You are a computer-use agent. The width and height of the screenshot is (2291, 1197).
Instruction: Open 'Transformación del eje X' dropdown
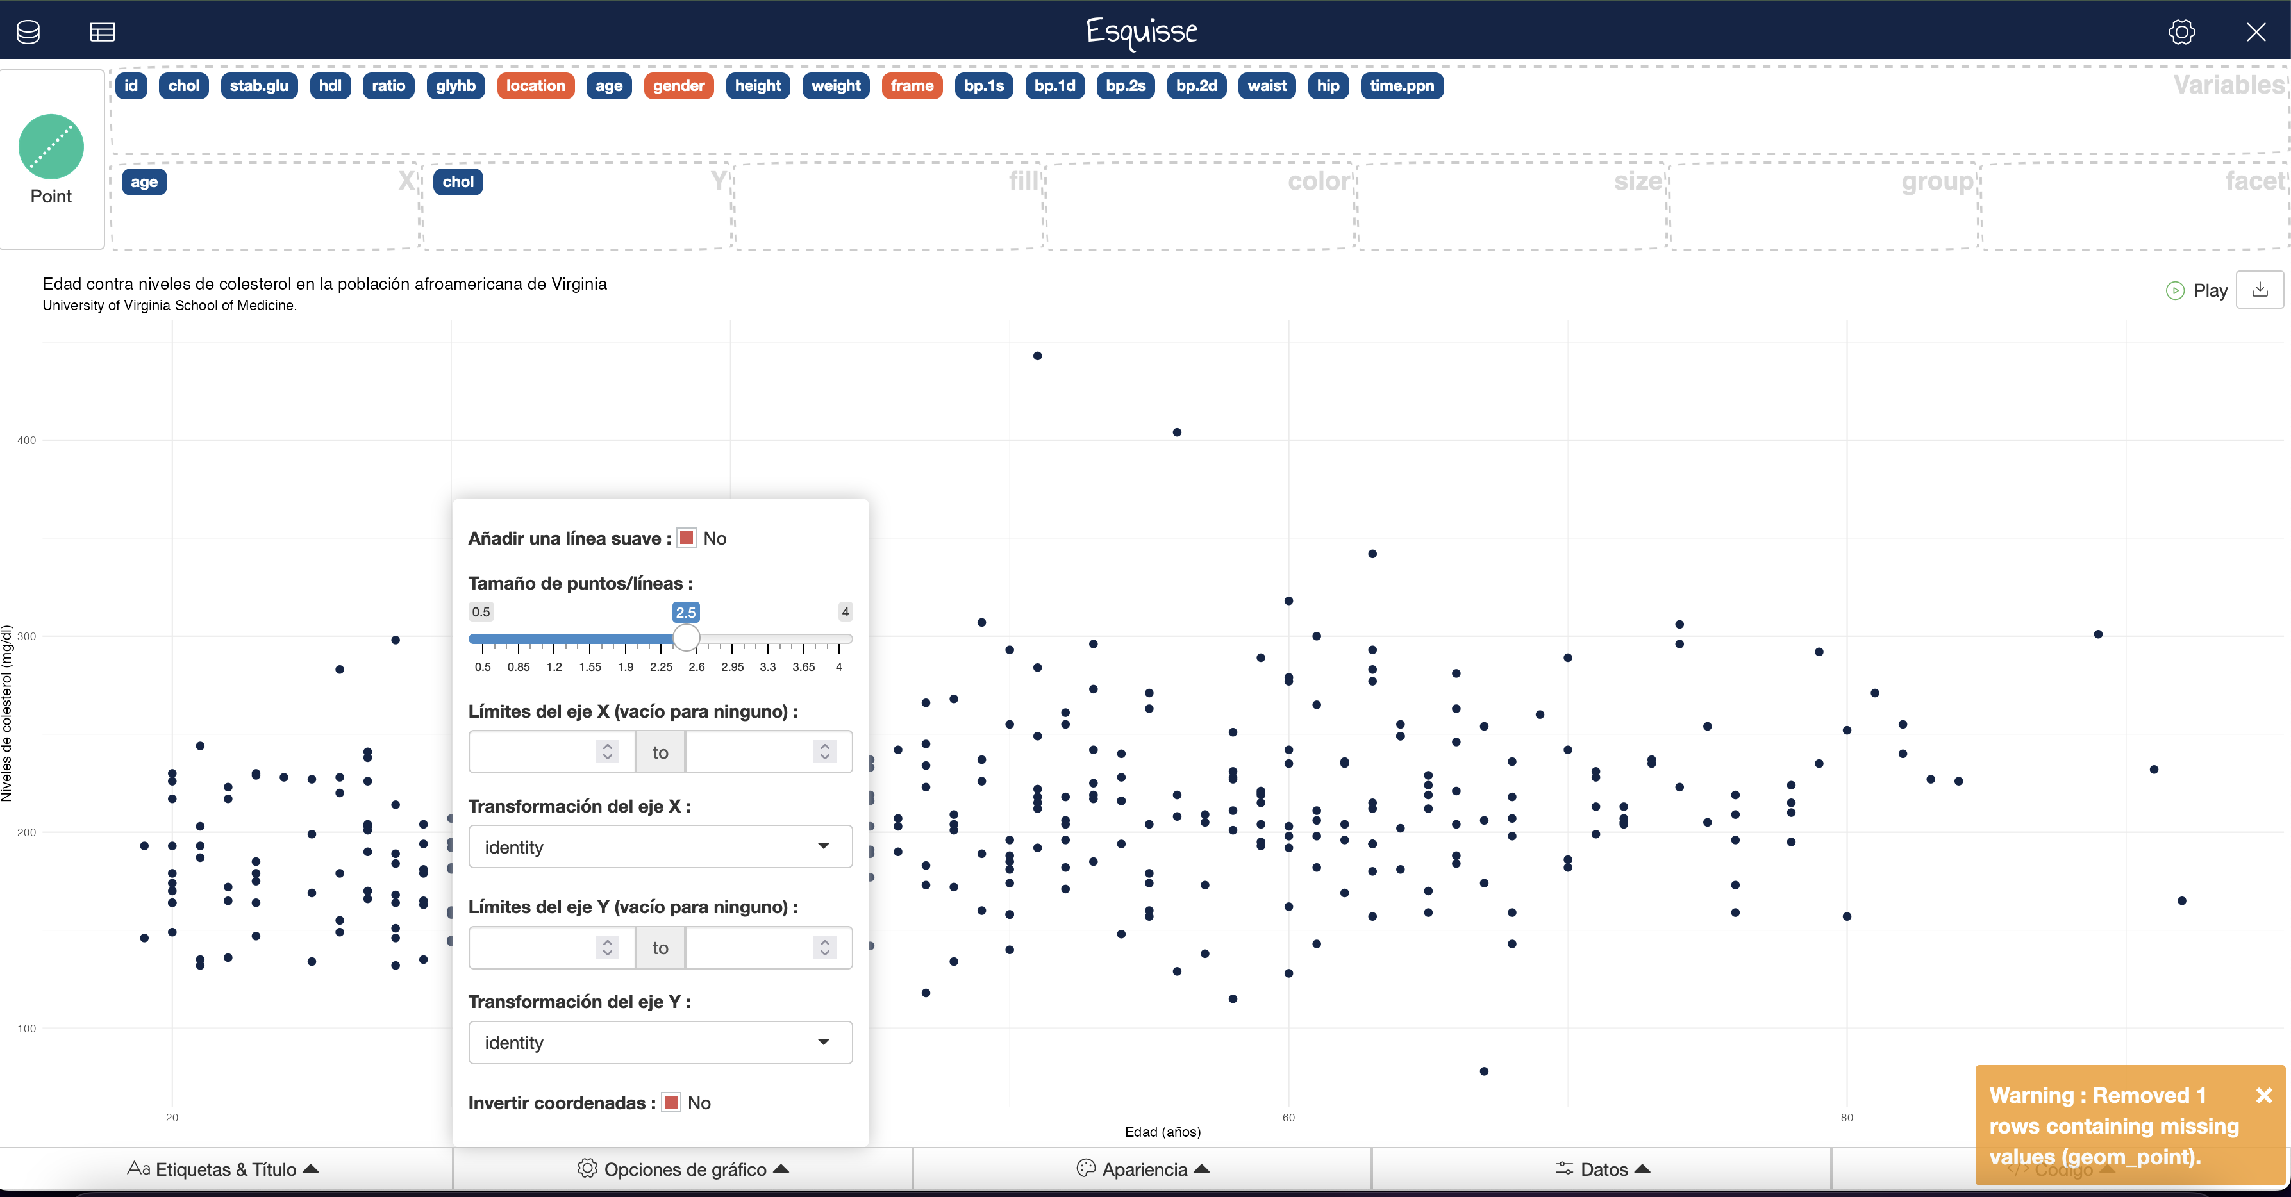pos(660,846)
